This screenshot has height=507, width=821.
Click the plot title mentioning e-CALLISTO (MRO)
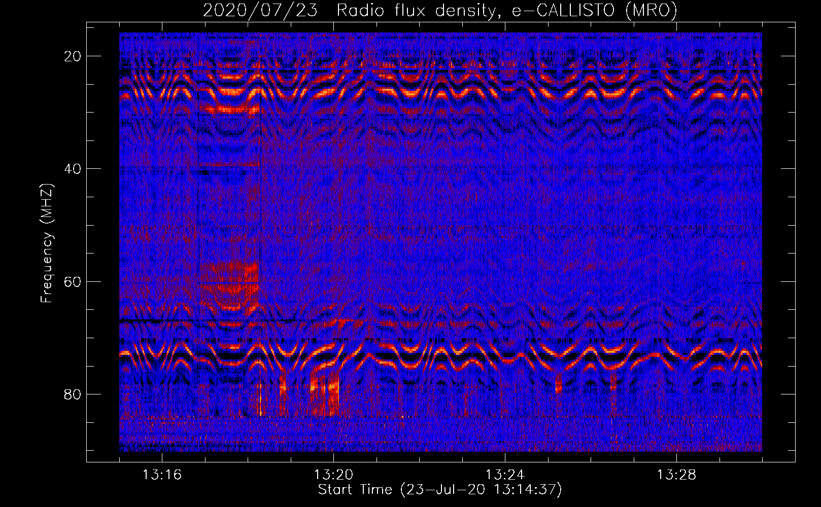coord(440,10)
